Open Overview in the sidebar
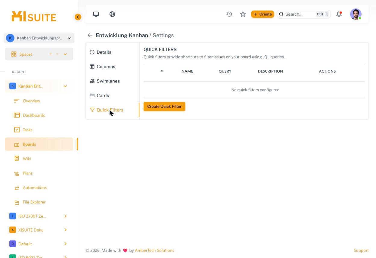The image size is (376, 258). (x=39, y=101)
